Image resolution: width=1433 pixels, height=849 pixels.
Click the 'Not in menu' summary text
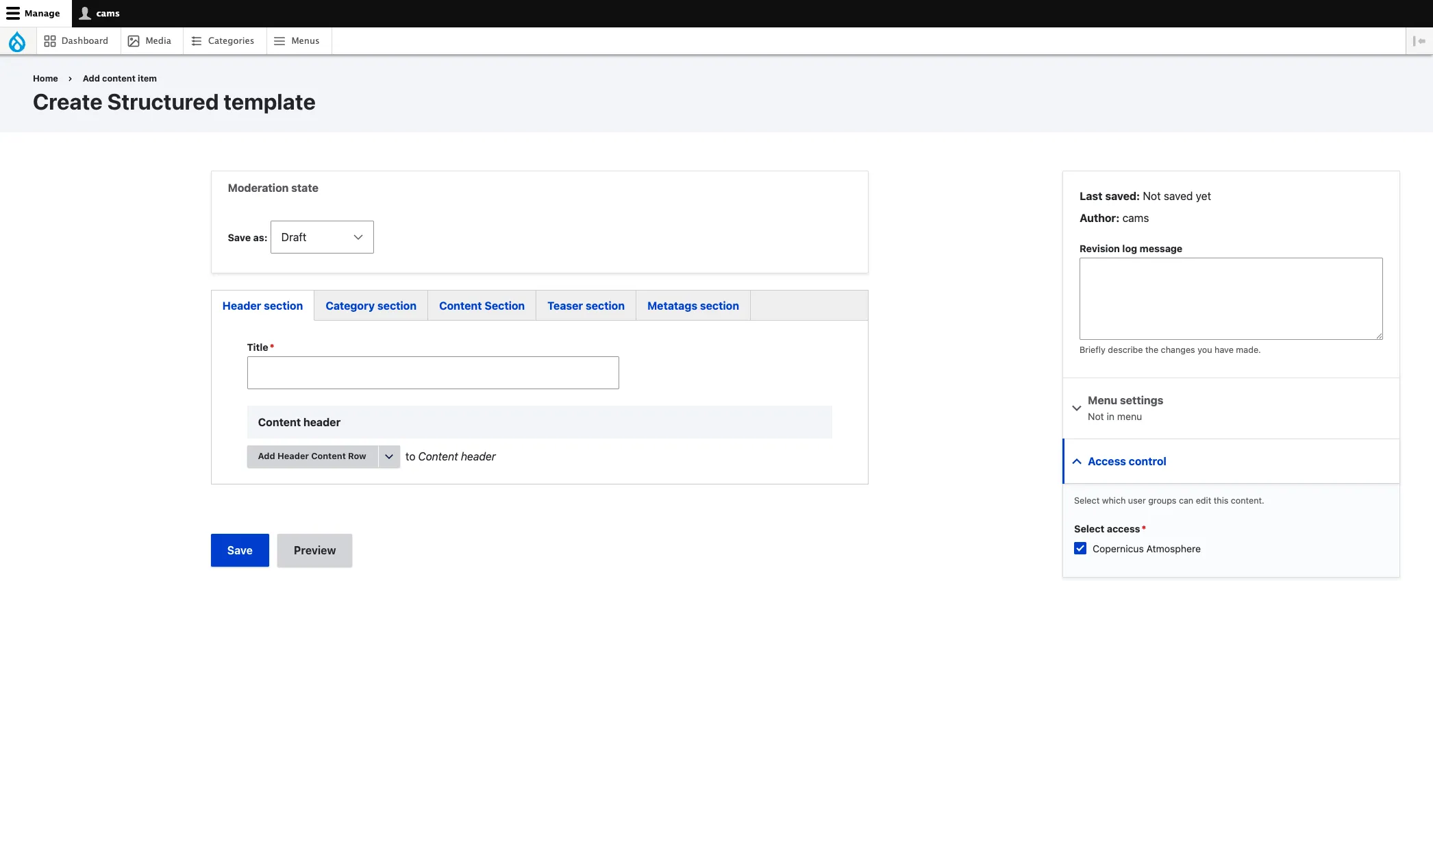click(1114, 417)
